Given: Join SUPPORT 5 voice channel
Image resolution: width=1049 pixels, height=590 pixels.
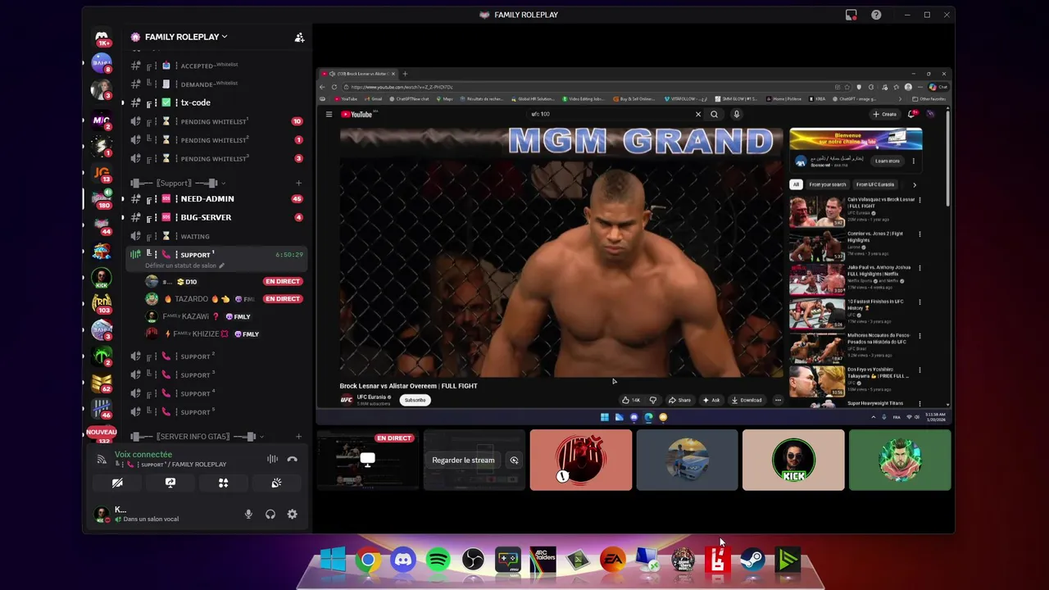Looking at the screenshot, I should [216, 412].
